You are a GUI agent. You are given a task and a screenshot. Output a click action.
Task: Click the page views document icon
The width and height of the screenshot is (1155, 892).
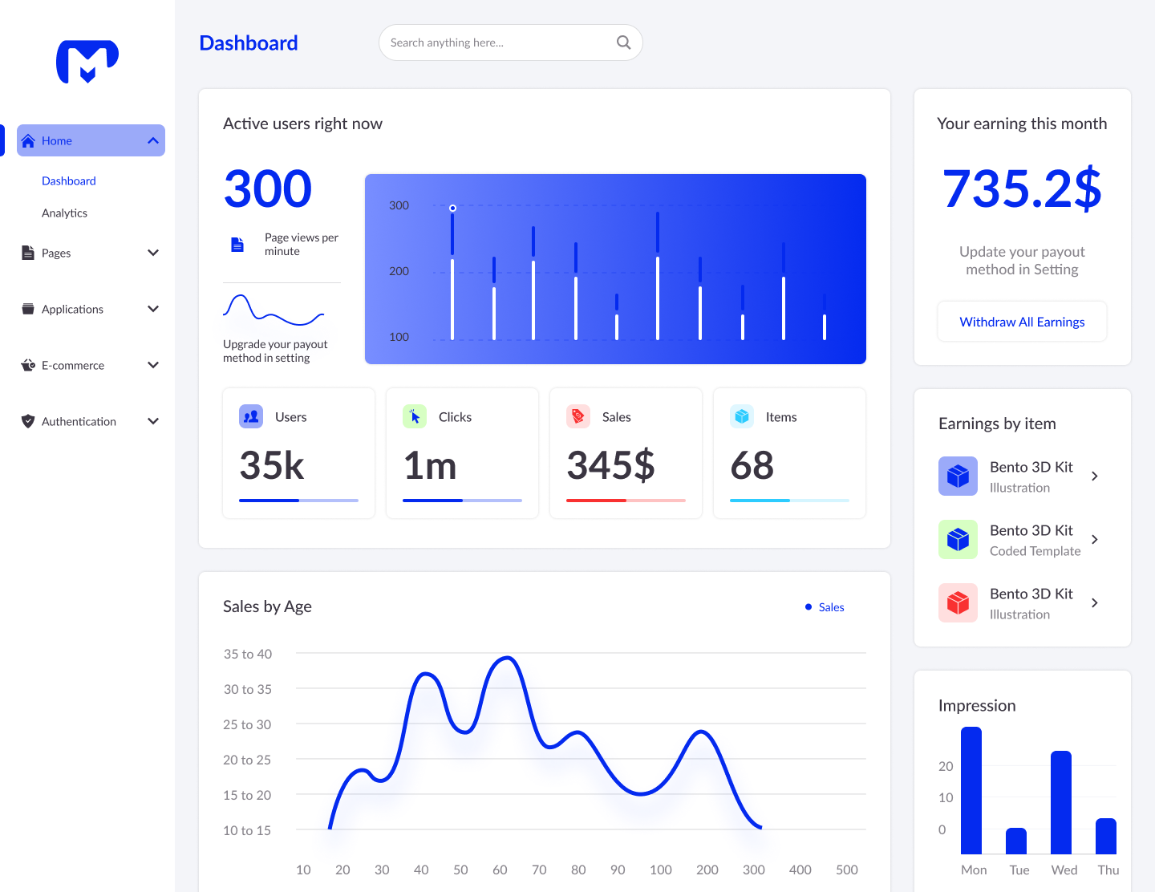pyautogui.click(x=237, y=245)
